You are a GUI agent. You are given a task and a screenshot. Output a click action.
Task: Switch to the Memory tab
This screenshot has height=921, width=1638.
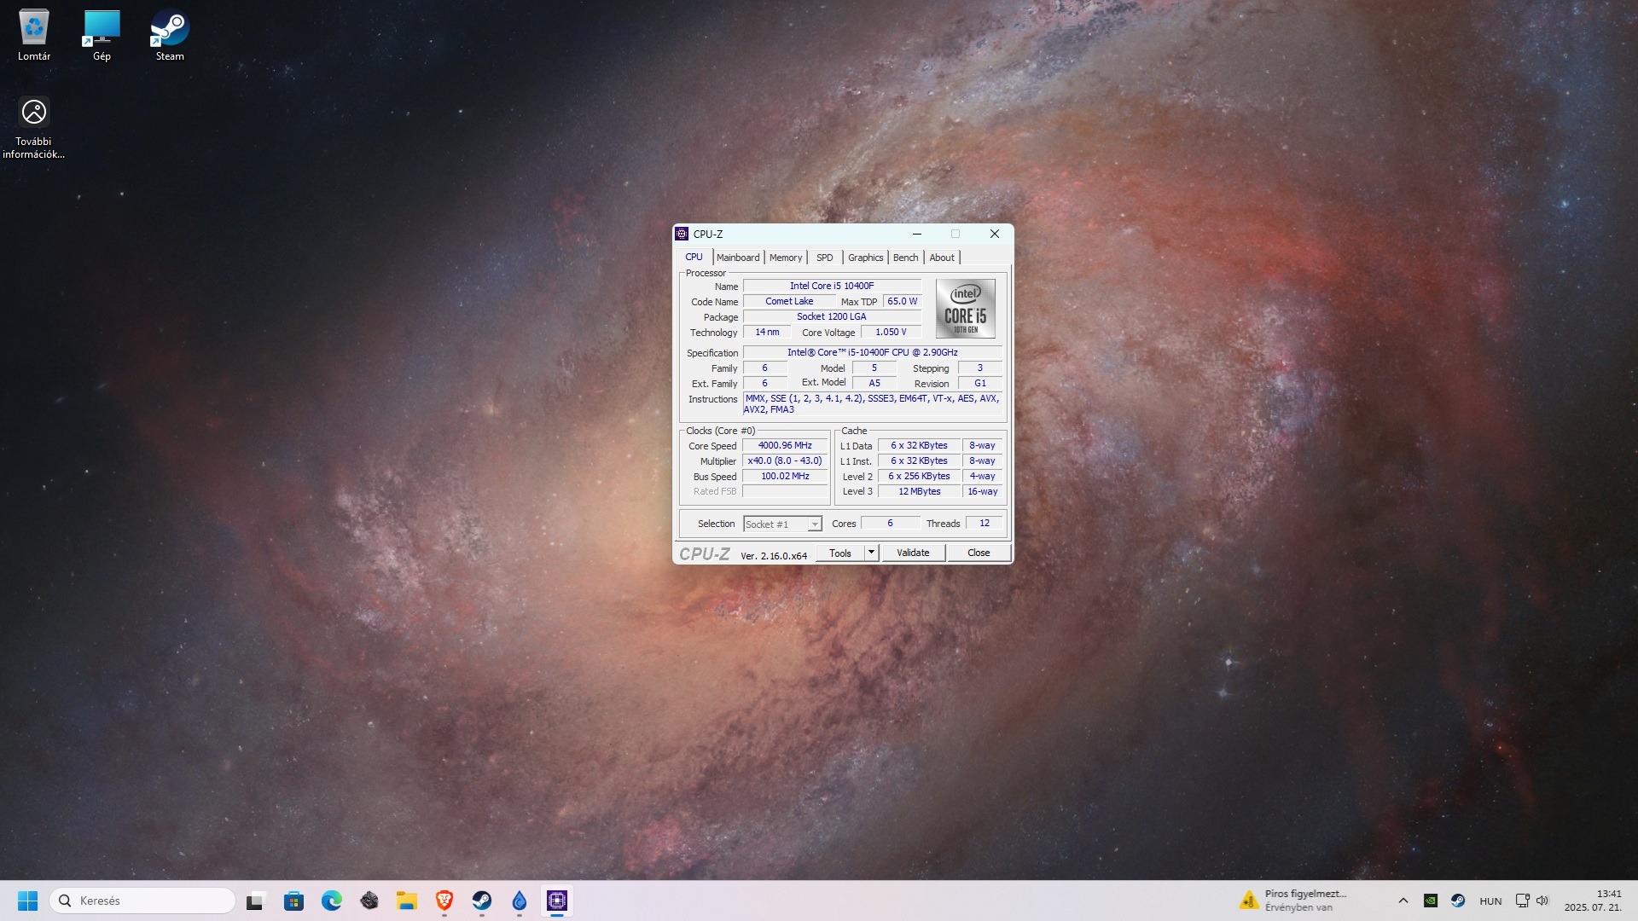785,258
